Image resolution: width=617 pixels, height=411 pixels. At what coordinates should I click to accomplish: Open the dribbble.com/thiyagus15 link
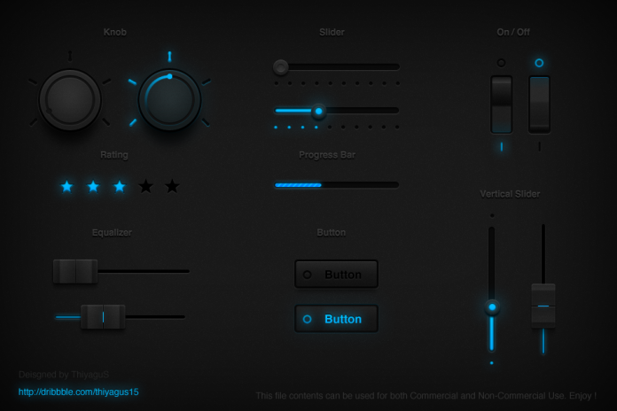pyautogui.click(x=78, y=392)
